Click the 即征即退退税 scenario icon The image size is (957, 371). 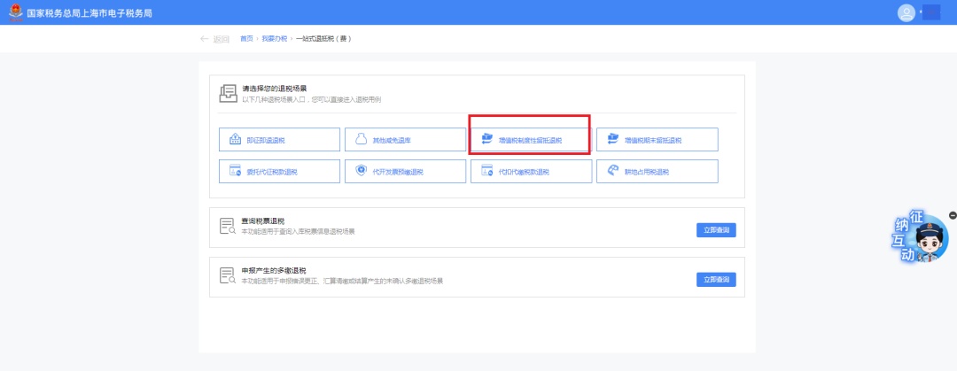point(235,140)
